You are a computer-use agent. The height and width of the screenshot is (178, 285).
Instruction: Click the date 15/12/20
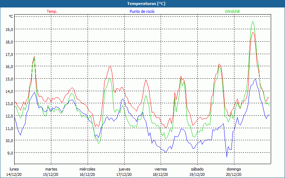click(x=51, y=174)
